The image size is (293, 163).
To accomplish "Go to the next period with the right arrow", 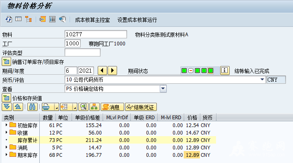I will coord(112,71).
